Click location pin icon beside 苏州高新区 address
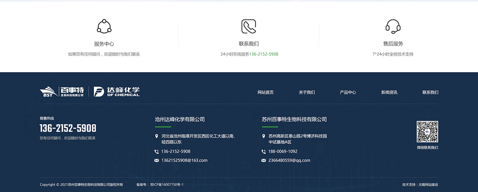Image resolution: width=478 pixels, height=192 pixels. 264,136
